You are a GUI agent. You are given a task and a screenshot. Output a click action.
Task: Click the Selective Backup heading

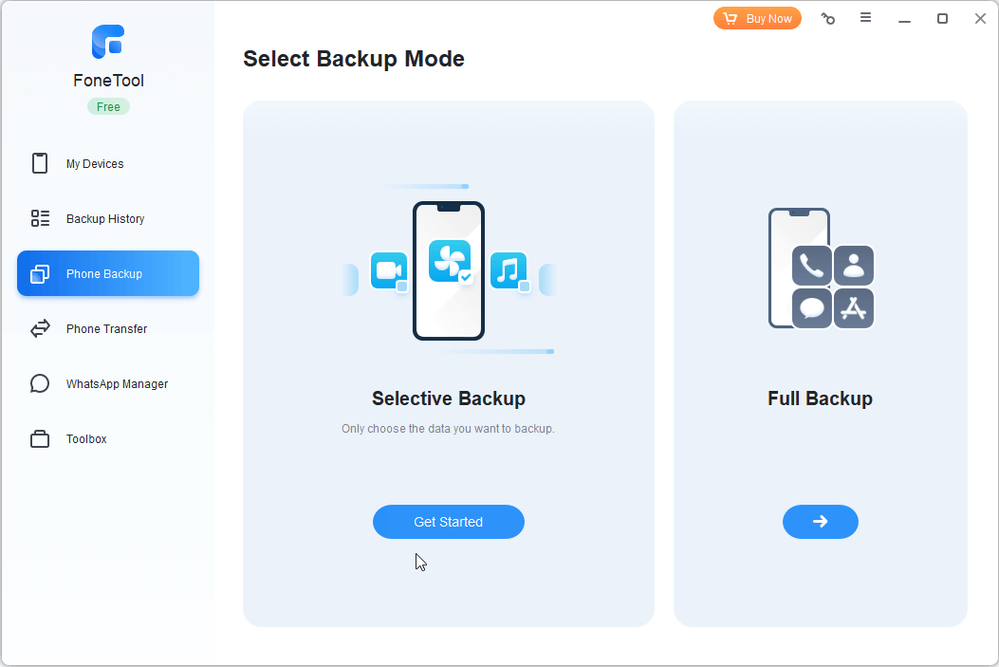click(x=448, y=398)
